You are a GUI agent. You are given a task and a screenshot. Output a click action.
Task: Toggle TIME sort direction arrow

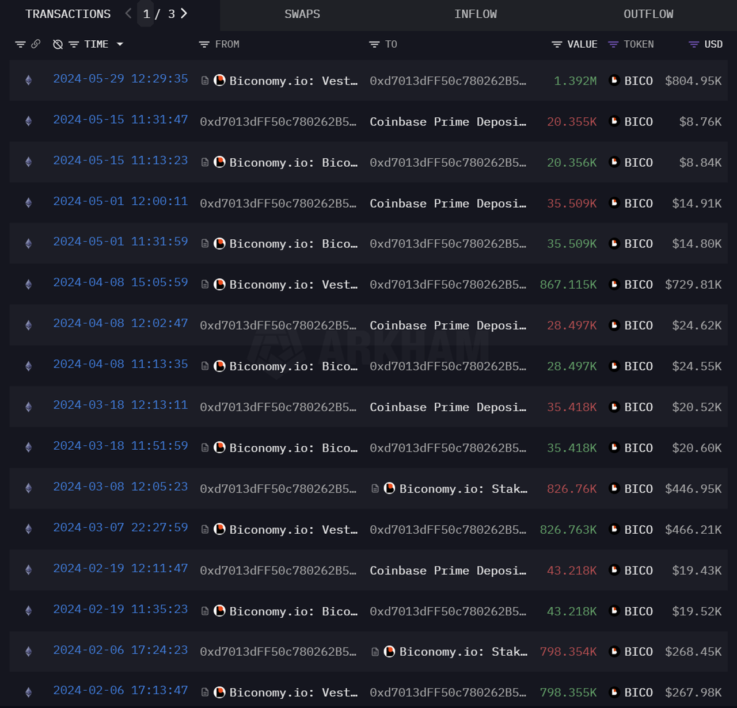pos(120,44)
